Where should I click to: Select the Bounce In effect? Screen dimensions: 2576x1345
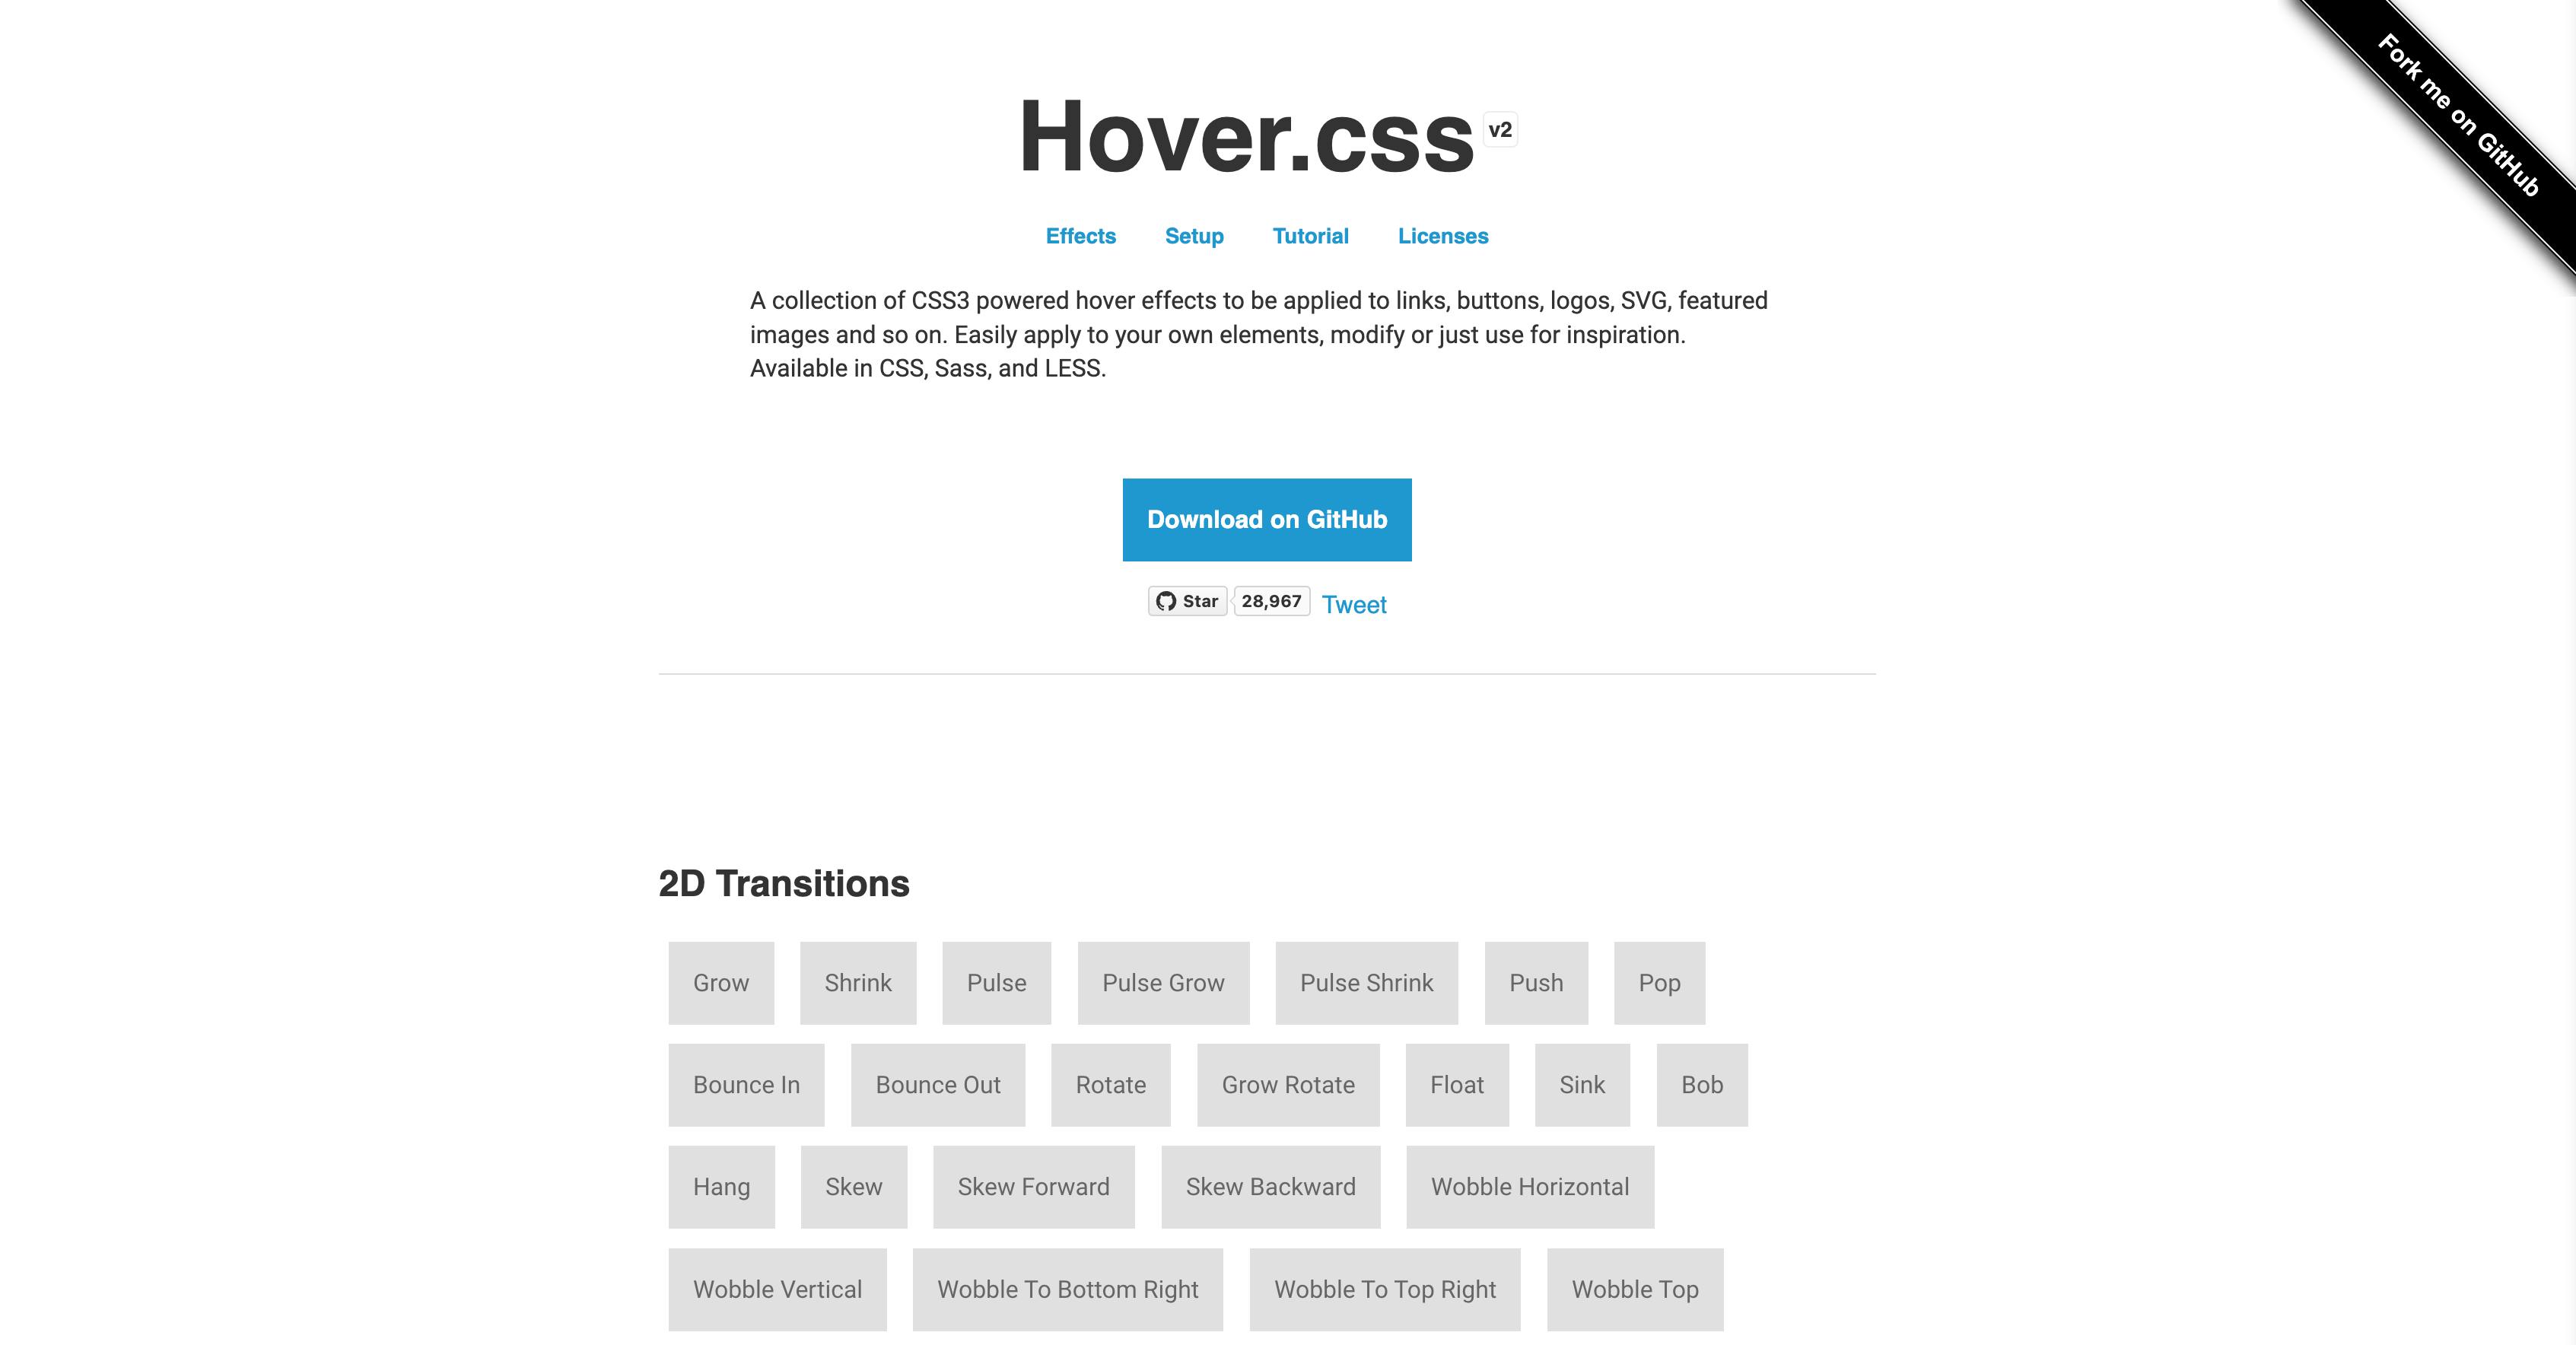click(x=746, y=1084)
